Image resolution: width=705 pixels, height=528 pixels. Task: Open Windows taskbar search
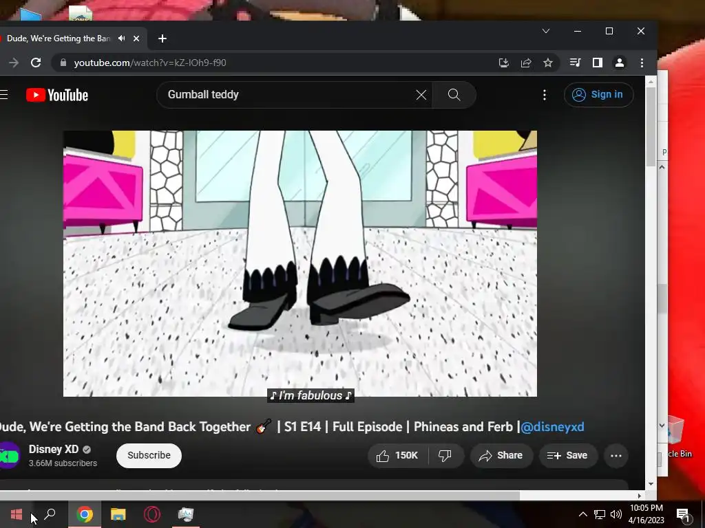(x=50, y=514)
